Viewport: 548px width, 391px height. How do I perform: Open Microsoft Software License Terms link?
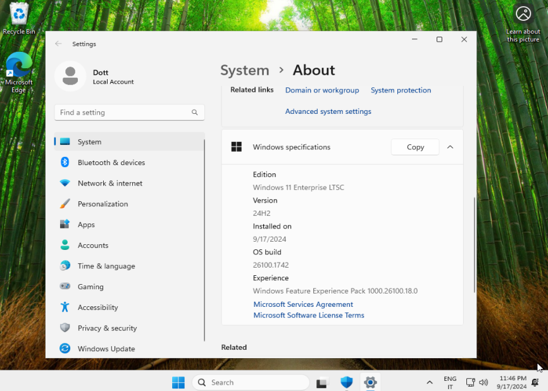[x=309, y=315]
